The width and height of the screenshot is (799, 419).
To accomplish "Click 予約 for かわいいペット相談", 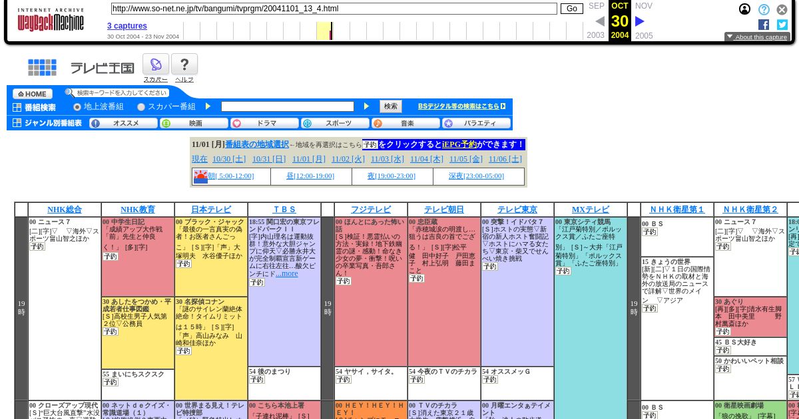I will [723, 369].
